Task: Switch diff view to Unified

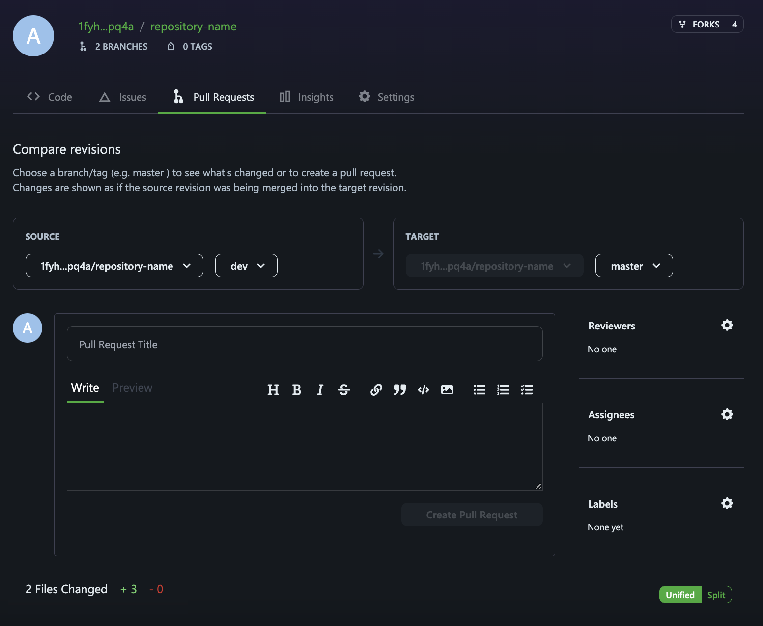Action: pyautogui.click(x=680, y=595)
